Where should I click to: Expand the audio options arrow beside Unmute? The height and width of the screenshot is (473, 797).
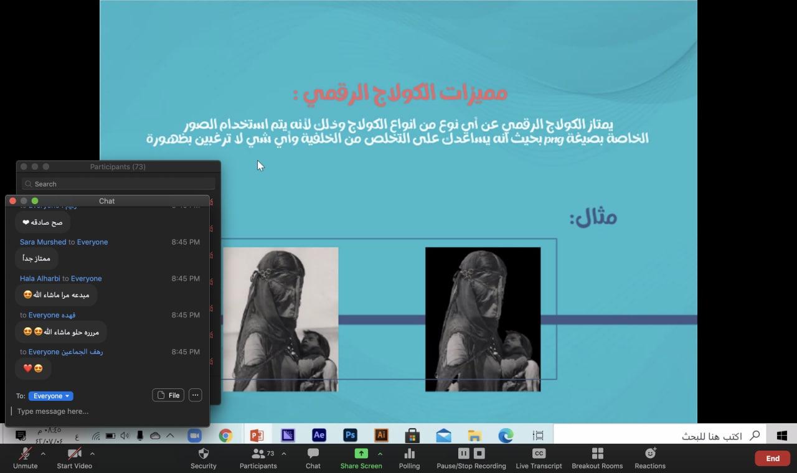click(43, 453)
